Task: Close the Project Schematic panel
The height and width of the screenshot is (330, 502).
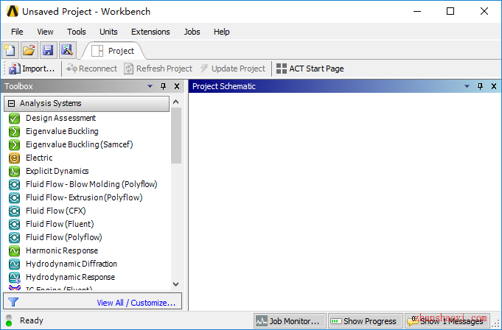Action: [x=494, y=86]
